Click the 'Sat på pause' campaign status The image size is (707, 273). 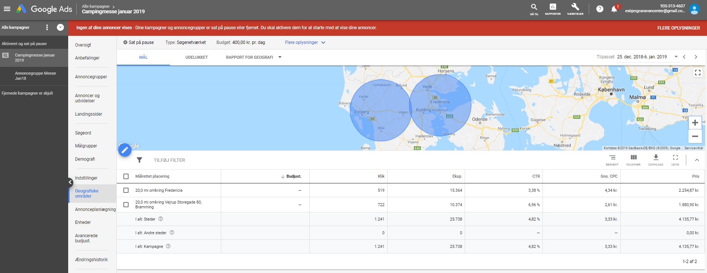coord(138,42)
